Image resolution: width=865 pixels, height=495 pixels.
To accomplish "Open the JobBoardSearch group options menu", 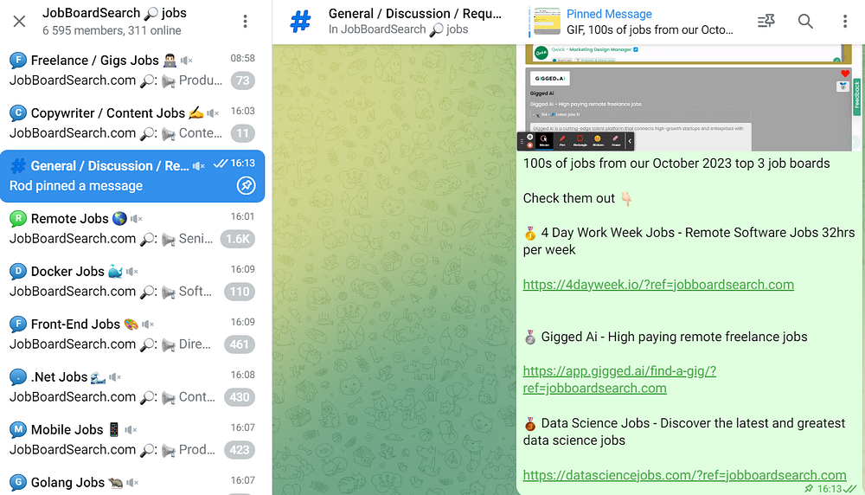I will [x=245, y=22].
